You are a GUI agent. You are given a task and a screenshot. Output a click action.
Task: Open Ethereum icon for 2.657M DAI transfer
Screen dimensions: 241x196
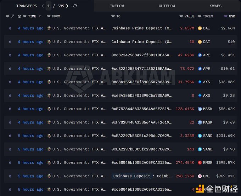point(10,28)
